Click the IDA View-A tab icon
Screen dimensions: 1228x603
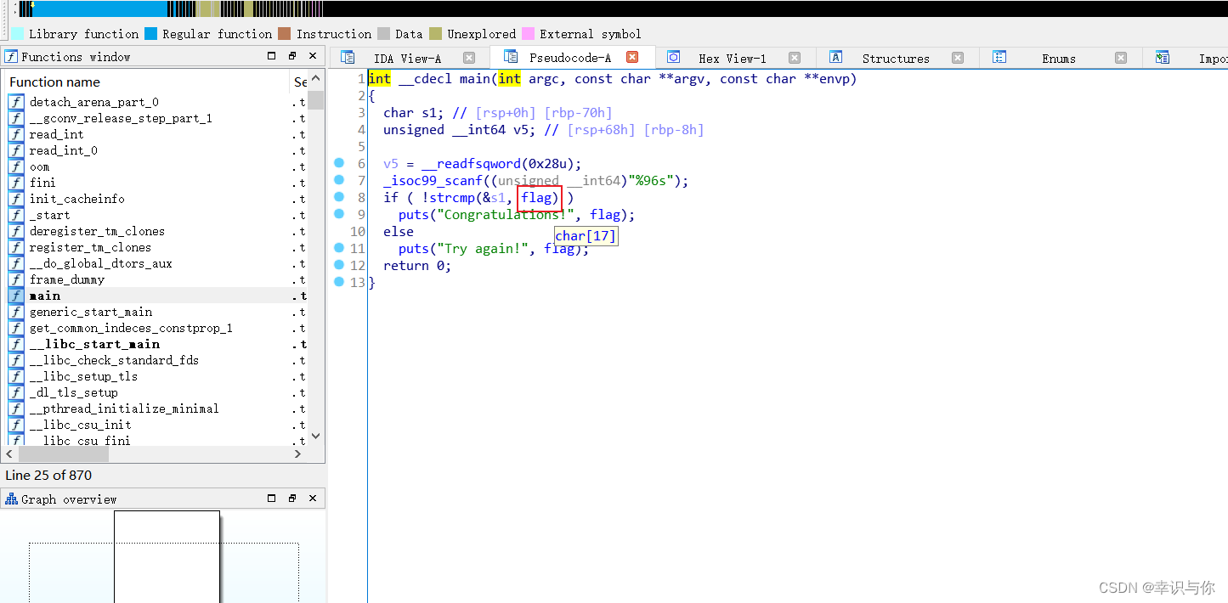[347, 57]
